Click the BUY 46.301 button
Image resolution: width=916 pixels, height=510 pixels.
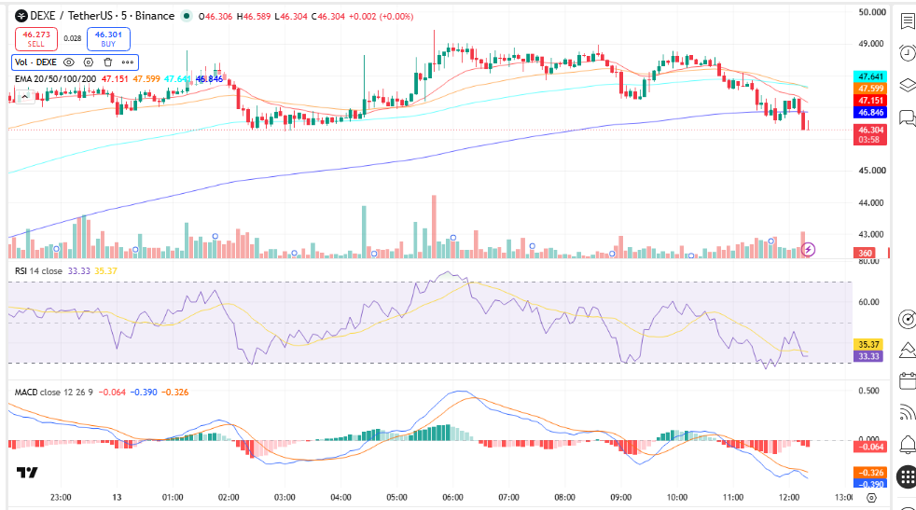tap(108, 39)
